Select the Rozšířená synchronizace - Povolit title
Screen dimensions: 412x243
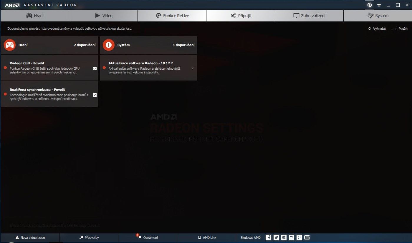(x=37, y=90)
